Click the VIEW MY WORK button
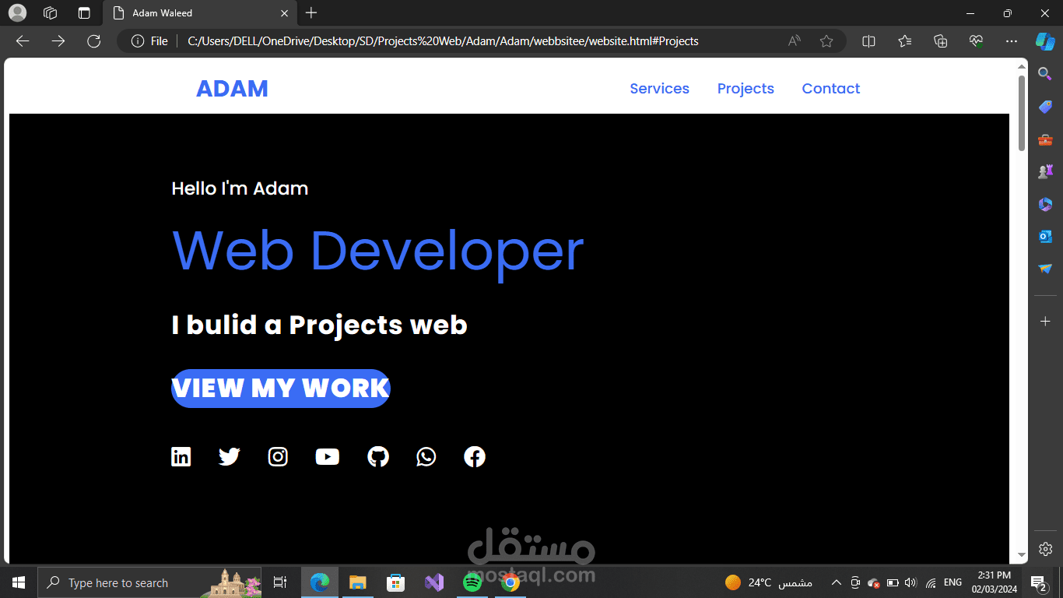The image size is (1063, 598). (280, 388)
